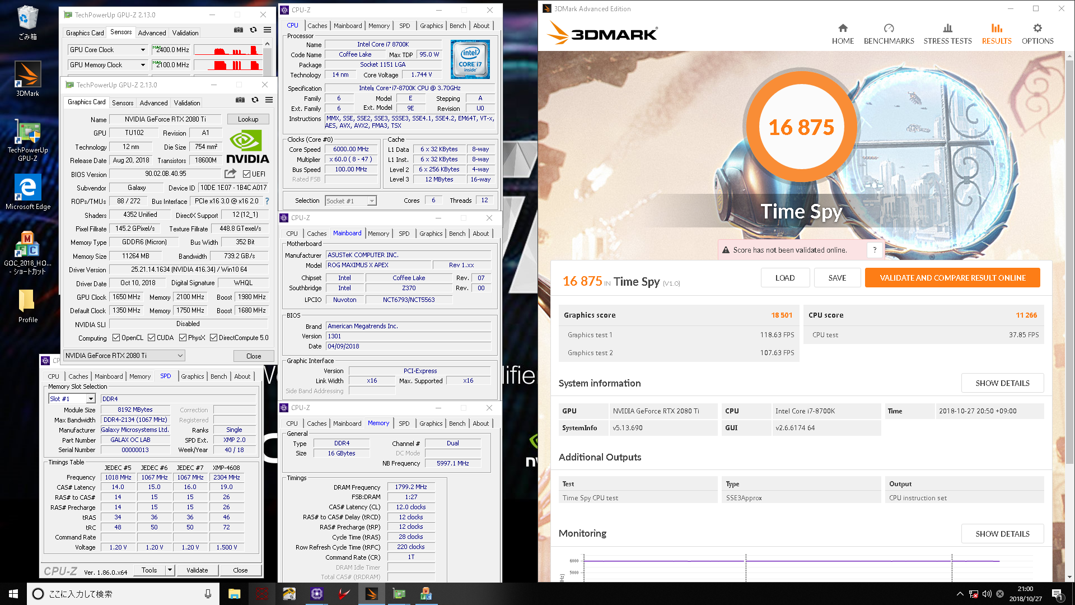Click the Lookup button in GPU-Z

tap(248, 119)
